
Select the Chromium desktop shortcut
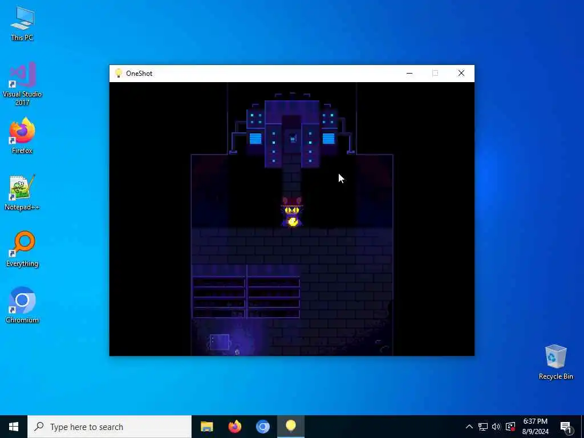(x=22, y=305)
